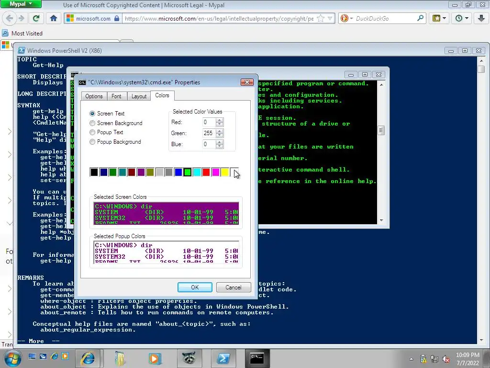Click the cmd.exe Properties title bar icon

[x=82, y=82]
